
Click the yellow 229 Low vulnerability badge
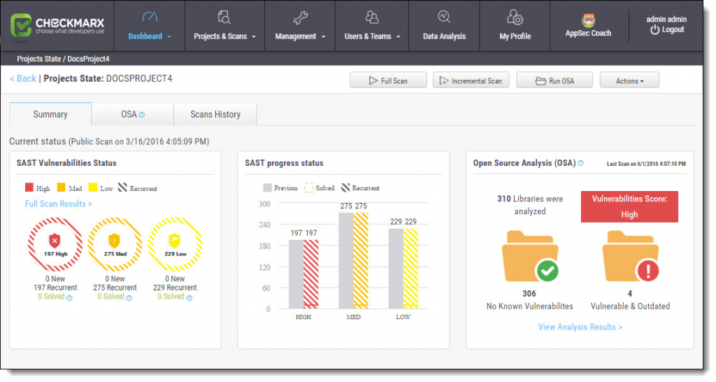175,244
